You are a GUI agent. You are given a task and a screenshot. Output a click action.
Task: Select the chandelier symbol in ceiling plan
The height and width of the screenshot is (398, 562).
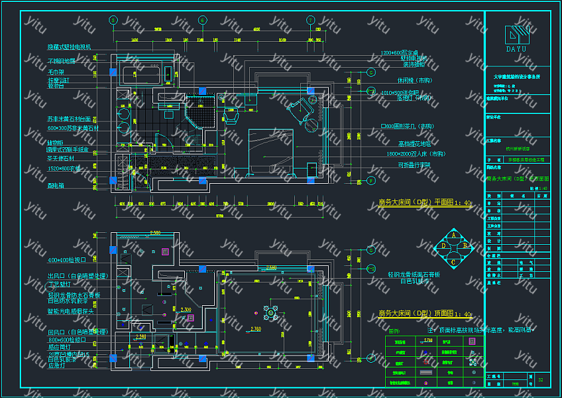(x=270, y=313)
